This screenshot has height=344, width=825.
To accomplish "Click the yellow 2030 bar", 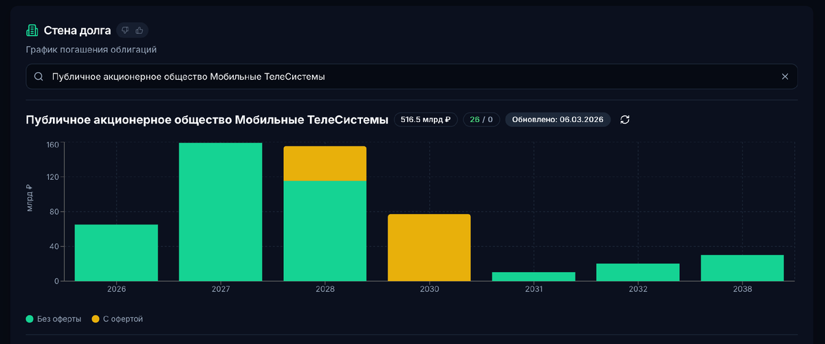I will 429,247.
